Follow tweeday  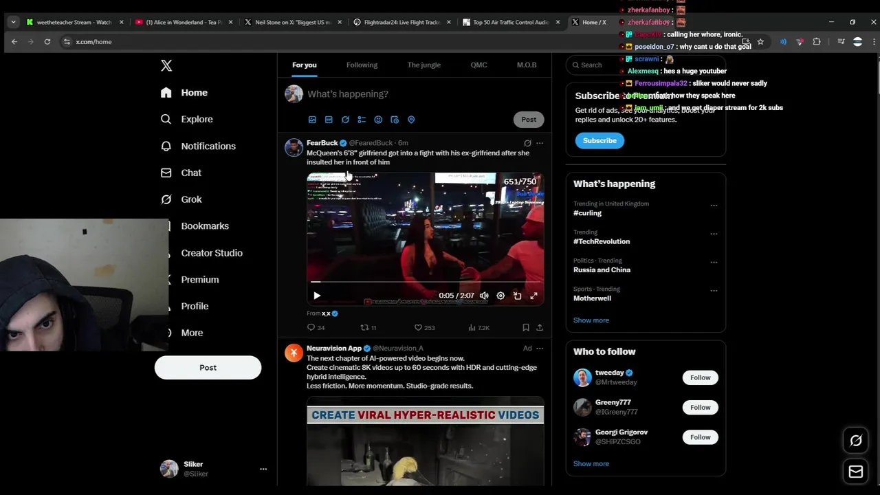[x=700, y=377]
